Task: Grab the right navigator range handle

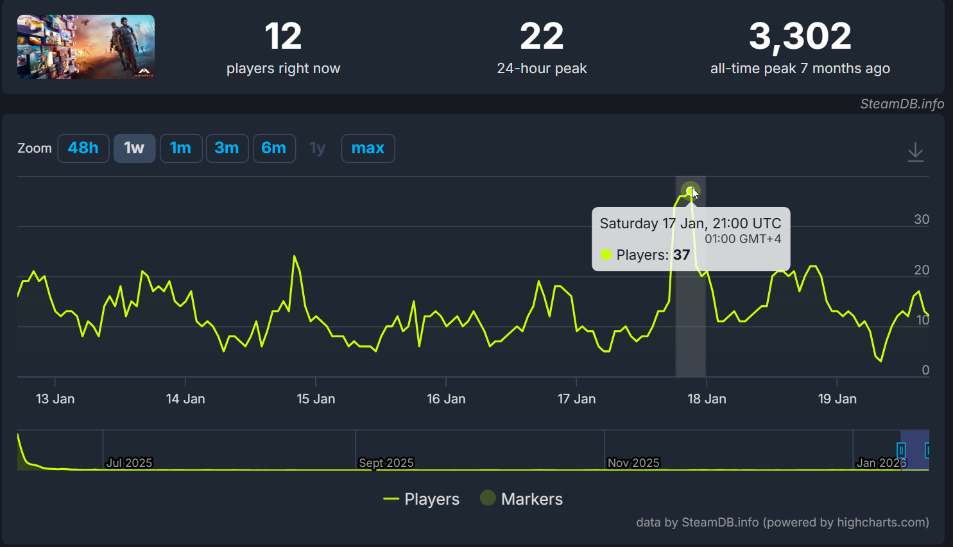Action: [927, 450]
